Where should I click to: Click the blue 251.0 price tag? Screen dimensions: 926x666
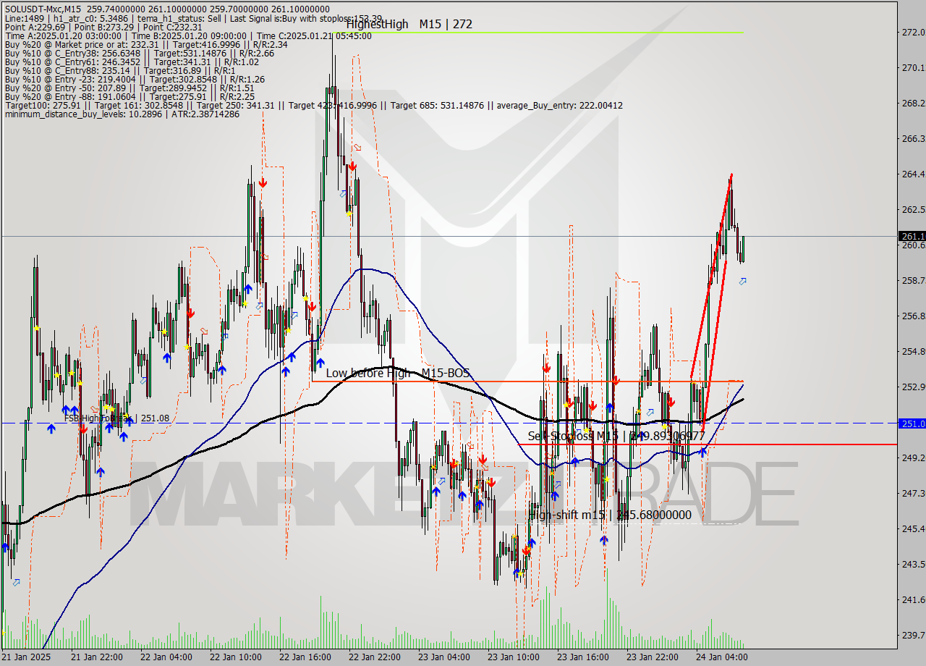coord(912,423)
